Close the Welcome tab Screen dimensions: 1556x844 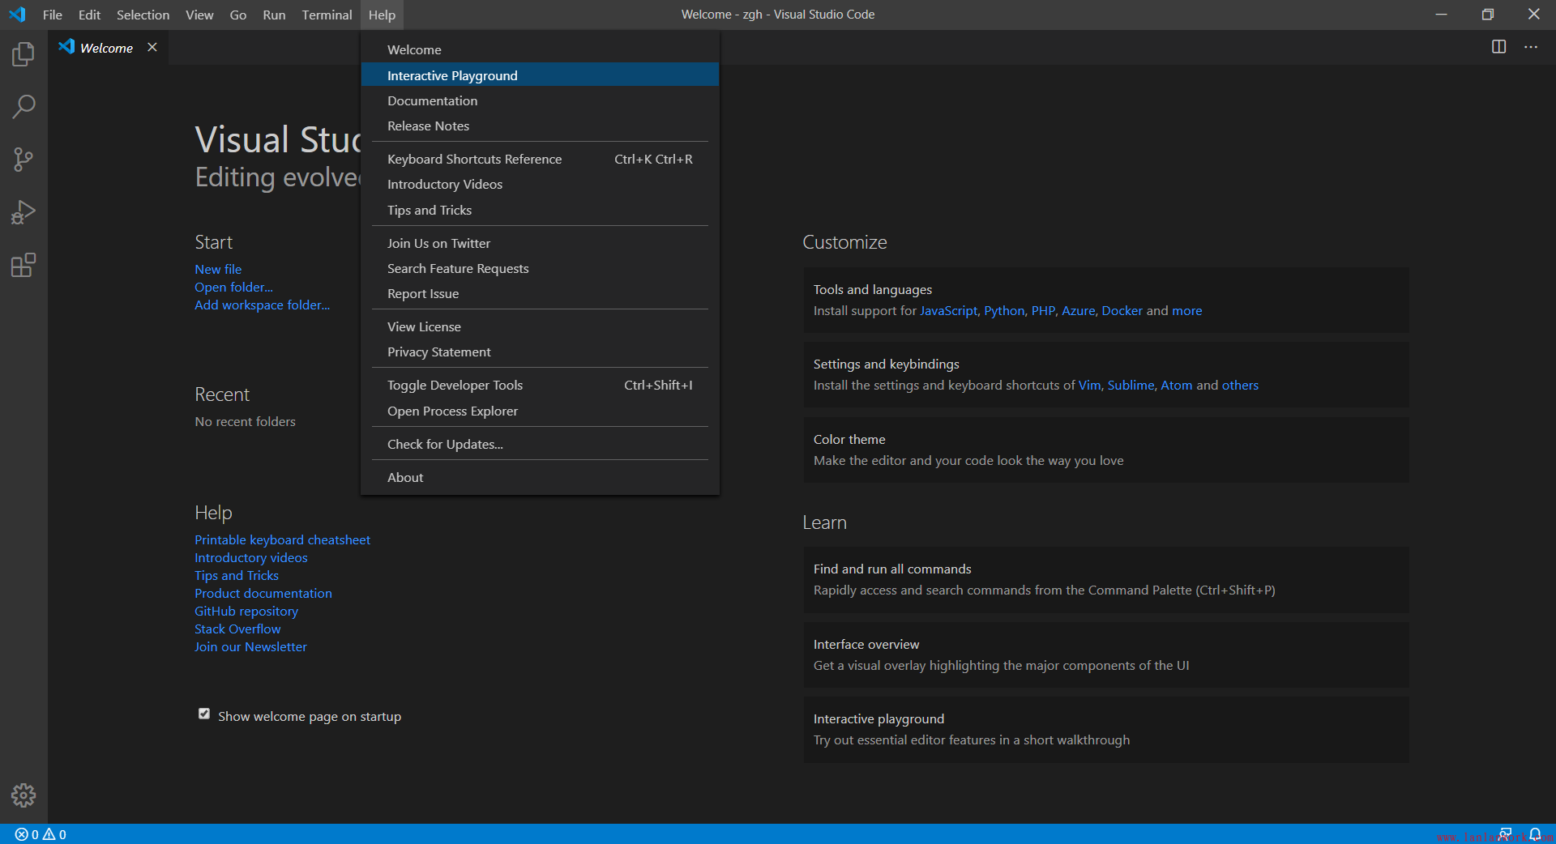click(152, 48)
